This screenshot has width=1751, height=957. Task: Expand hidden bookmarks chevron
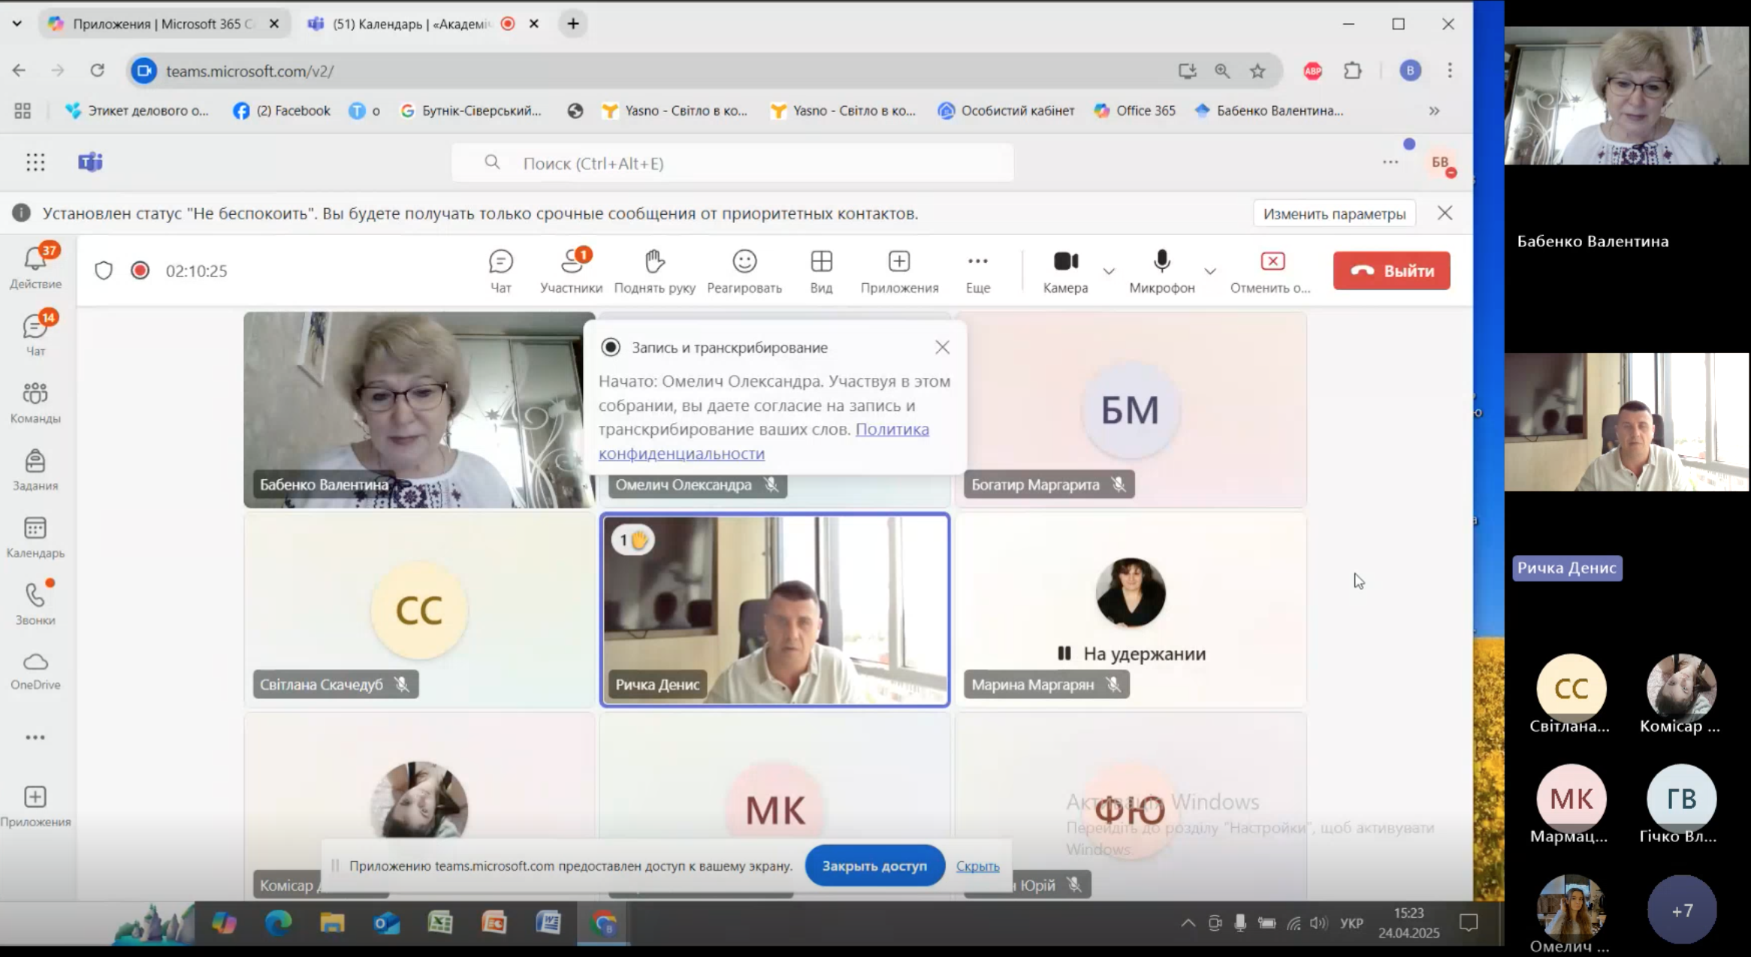point(1434,110)
